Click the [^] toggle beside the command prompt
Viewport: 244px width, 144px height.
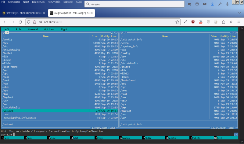click(236, 135)
